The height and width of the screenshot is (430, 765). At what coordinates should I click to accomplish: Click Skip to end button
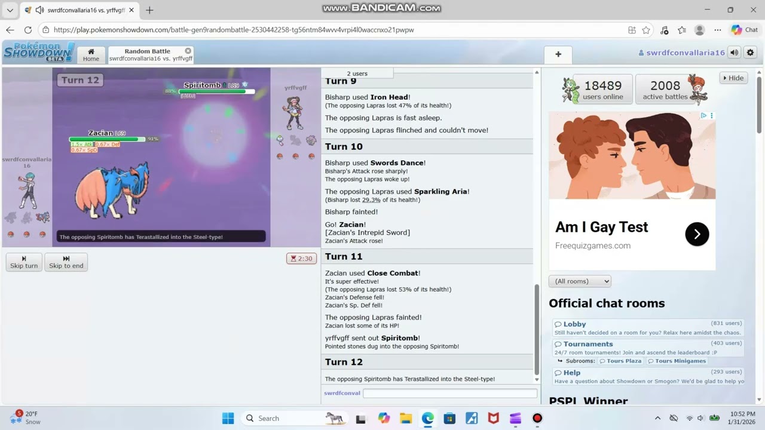click(66, 262)
